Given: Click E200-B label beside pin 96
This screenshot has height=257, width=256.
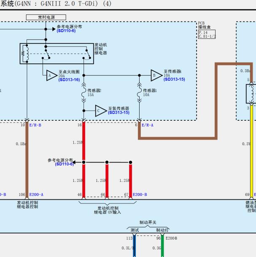Looking at the screenshot, I should [x=171, y=238].
